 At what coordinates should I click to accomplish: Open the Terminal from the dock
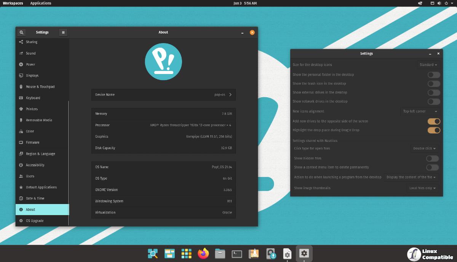(237, 254)
